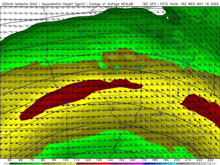Click the 'Geopotential Height (gpm)' header label
Image resolution: width=220 pixels, height=165 pixels.
[63, 4]
